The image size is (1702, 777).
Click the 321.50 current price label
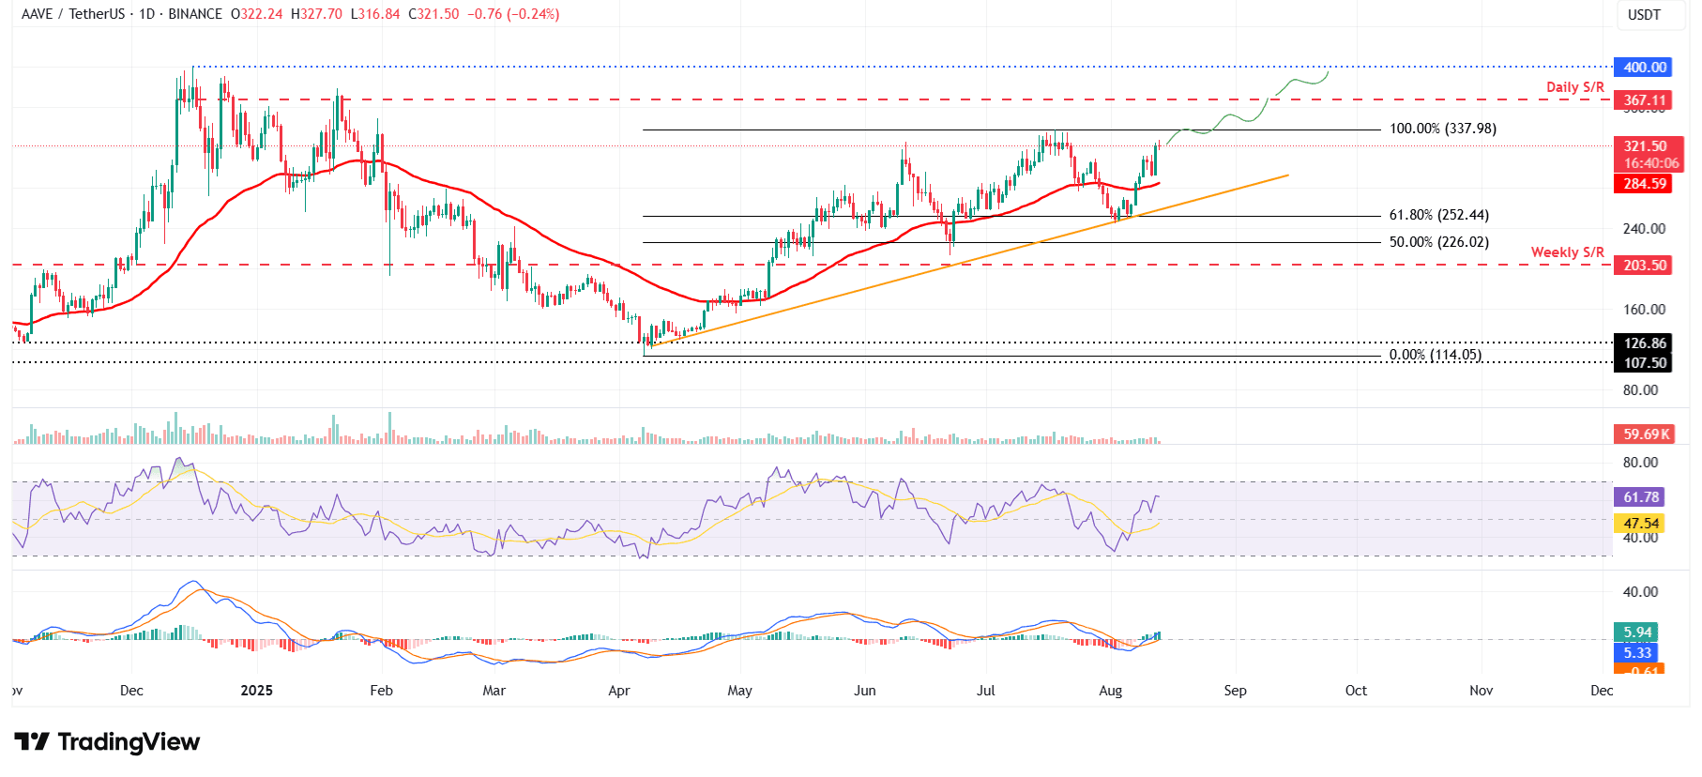pos(1645,146)
